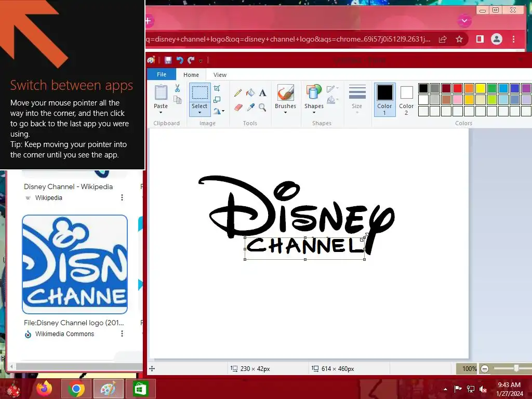Click the Brushes tool icon
The image size is (532, 399).
pyautogui.click(x=286, y=92)
